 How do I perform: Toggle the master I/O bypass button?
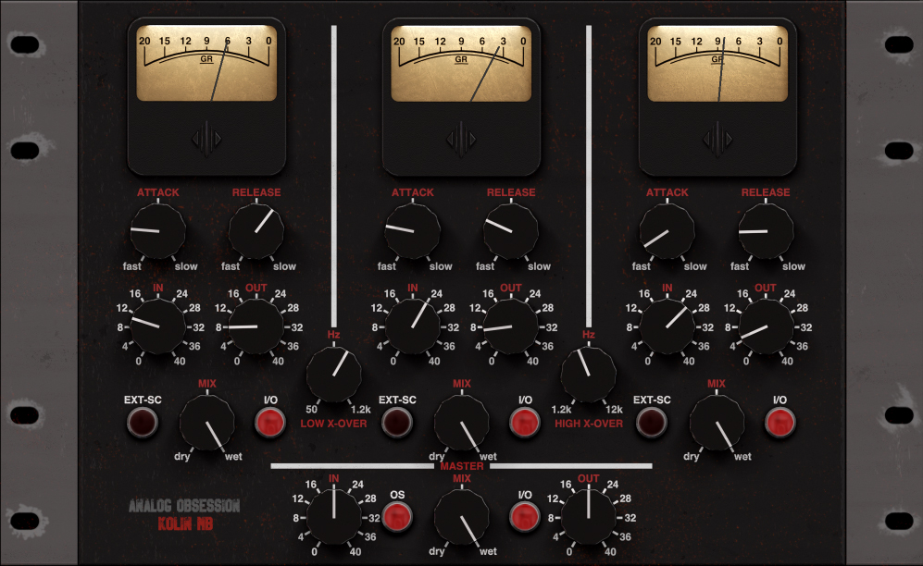point(525,517)
